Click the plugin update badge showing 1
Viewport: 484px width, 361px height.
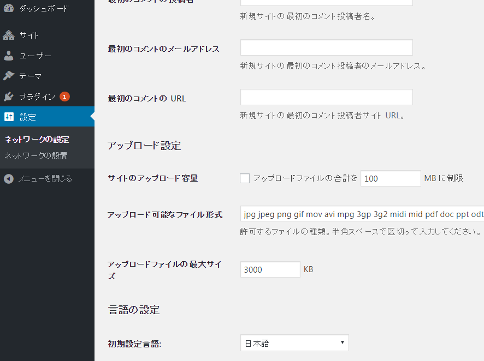tap(64, 97)
